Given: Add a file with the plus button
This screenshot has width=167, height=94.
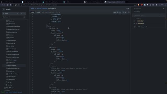Looking at the screenshot, I should pos(22,14).
